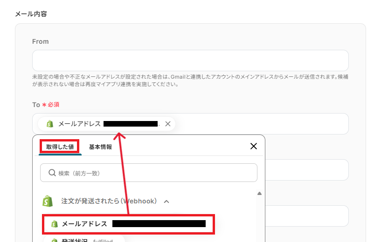The height and width of the screenshot is (242, 381).
Task: Remove the メールアドレス chip in the To field
Action: click(x=168, y=124)
